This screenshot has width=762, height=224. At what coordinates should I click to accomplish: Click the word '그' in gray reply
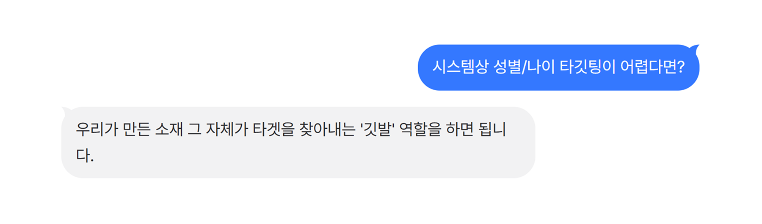click(194, 130)
